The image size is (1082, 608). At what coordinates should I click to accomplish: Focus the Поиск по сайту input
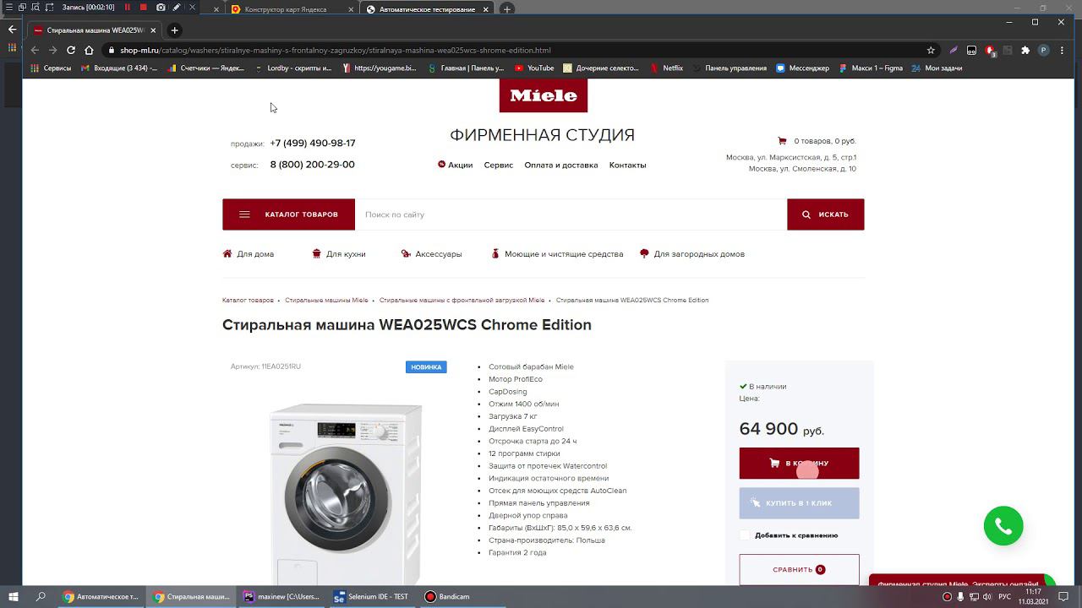point(571,214)
